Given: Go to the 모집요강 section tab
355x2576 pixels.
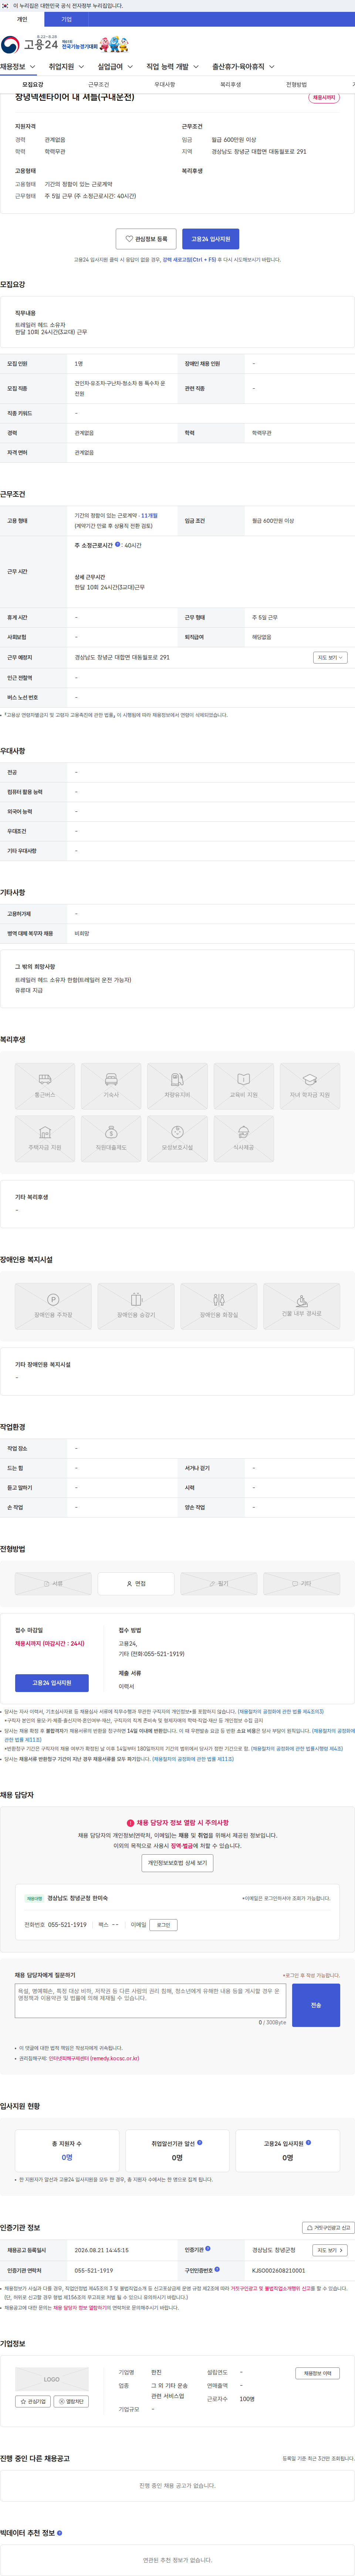Looking at the screenshot, I should point(33,85).
